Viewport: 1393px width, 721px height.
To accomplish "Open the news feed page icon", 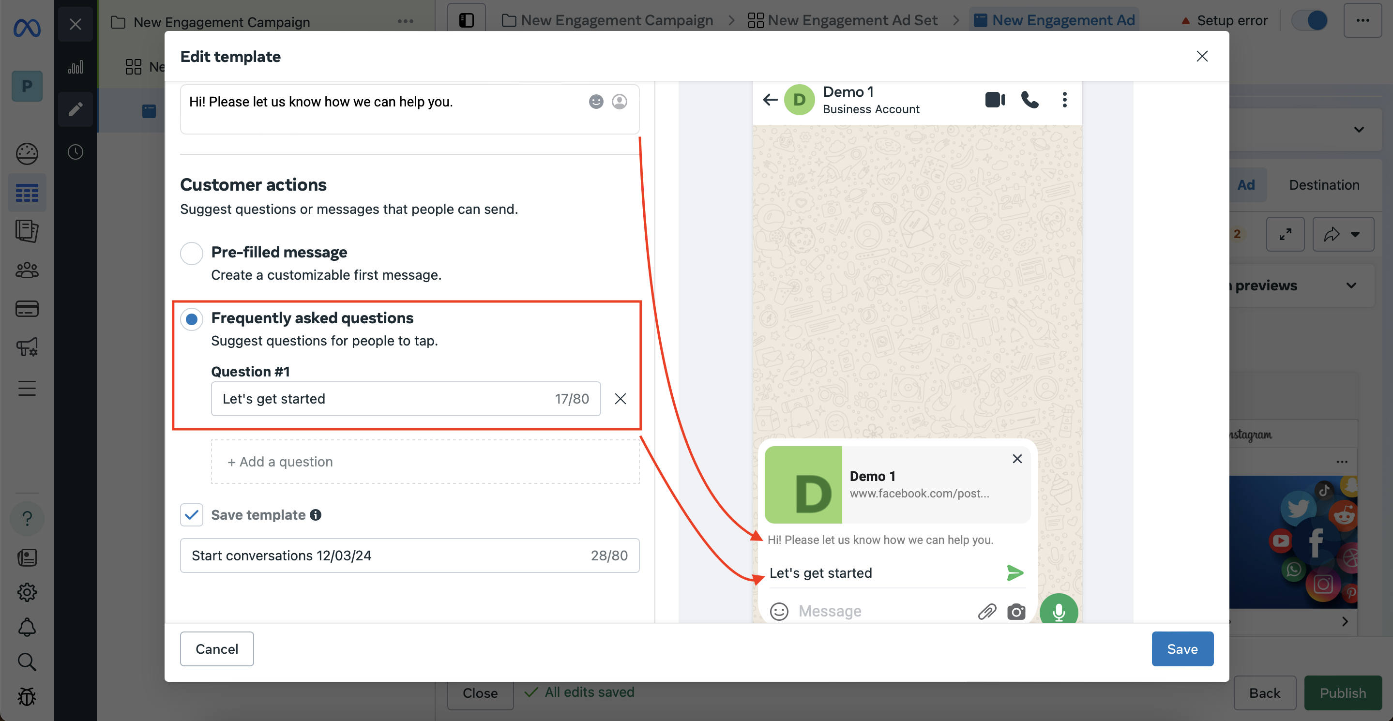I will tap(27, 557).
